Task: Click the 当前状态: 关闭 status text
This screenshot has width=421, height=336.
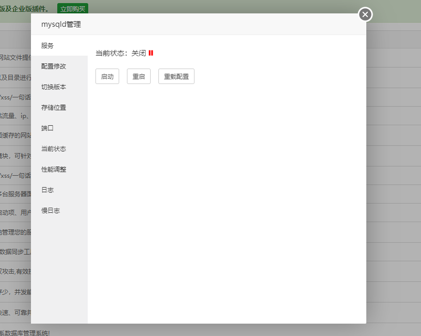Action: (121, 53)
